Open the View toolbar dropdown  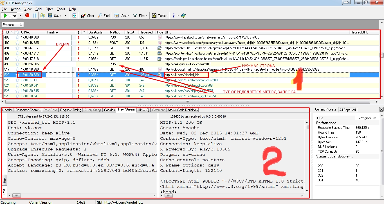coord(122,16)
